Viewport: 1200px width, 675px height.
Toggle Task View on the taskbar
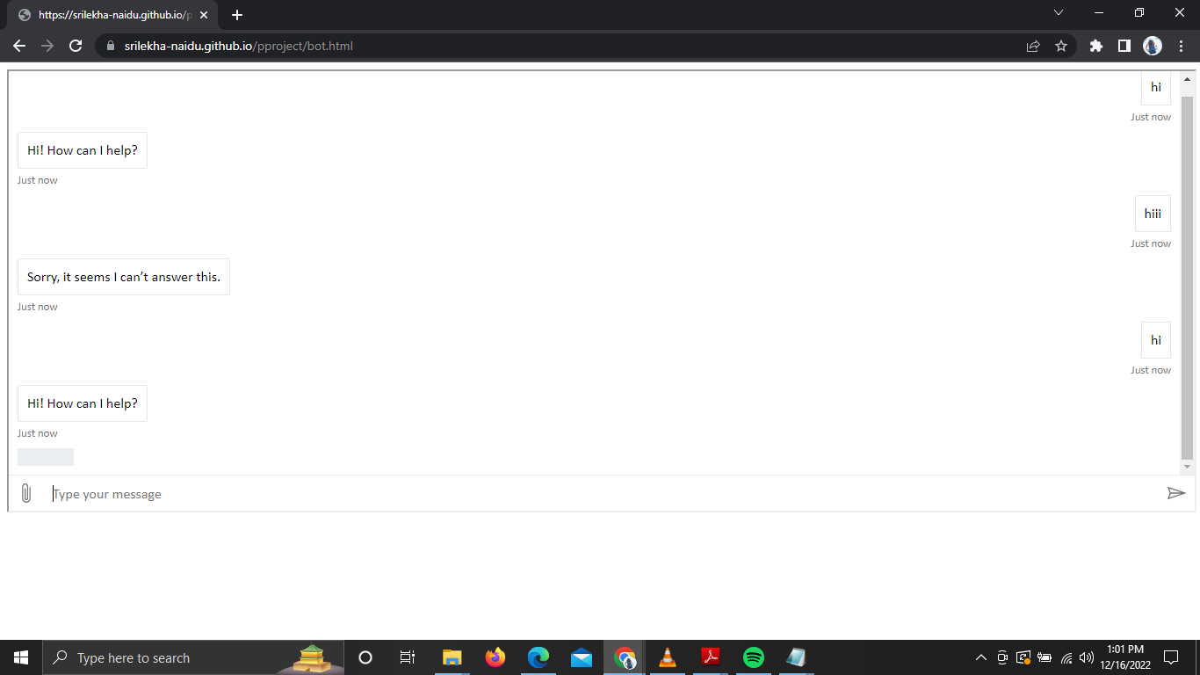[407, 657]
